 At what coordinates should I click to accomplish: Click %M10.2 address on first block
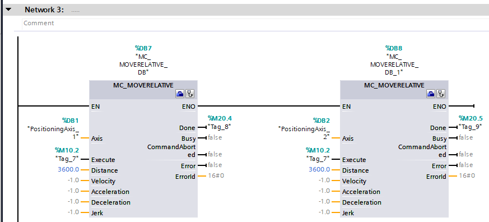pyautogui.click(x=67, y=150)
